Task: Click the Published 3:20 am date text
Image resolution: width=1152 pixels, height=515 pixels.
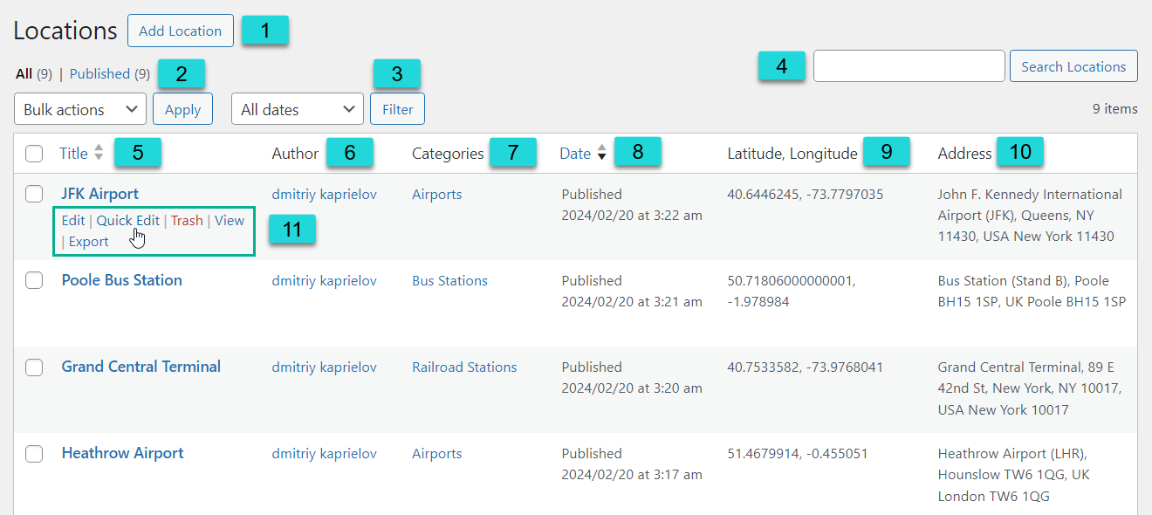Action: click(632, 377)
